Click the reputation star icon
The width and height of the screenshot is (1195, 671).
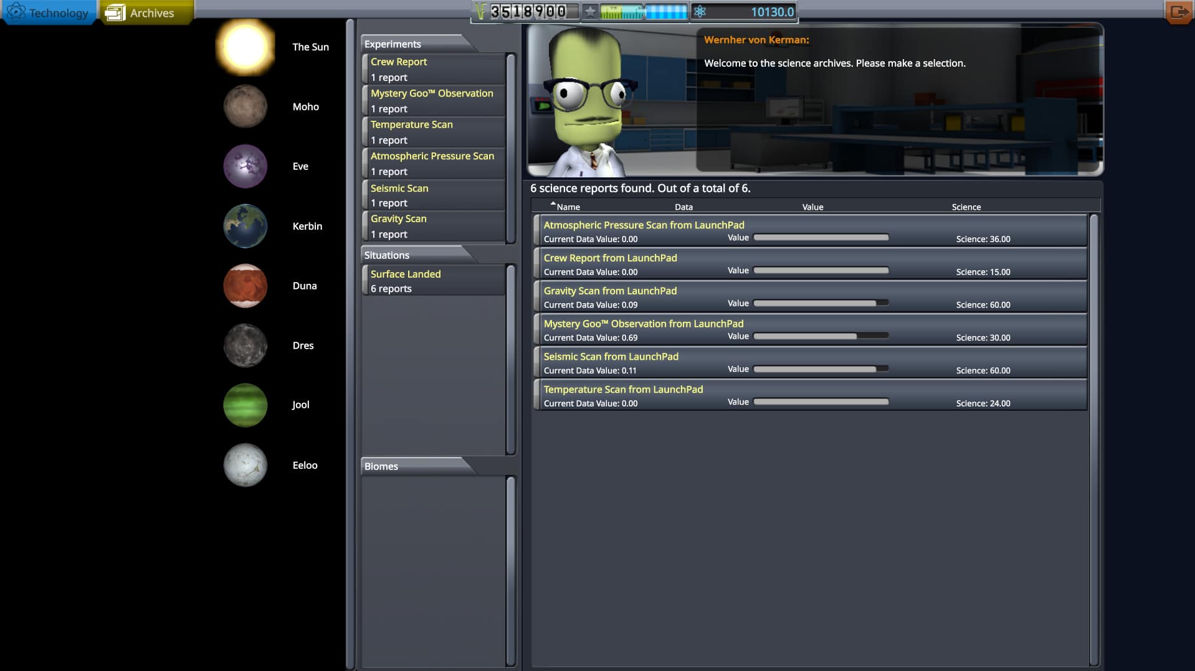590,12
